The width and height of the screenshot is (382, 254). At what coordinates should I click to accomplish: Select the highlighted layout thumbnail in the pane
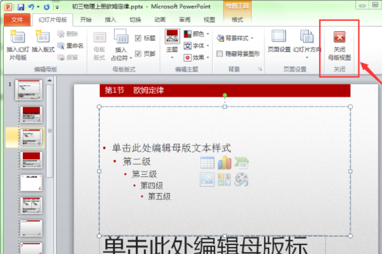[31, 137]
